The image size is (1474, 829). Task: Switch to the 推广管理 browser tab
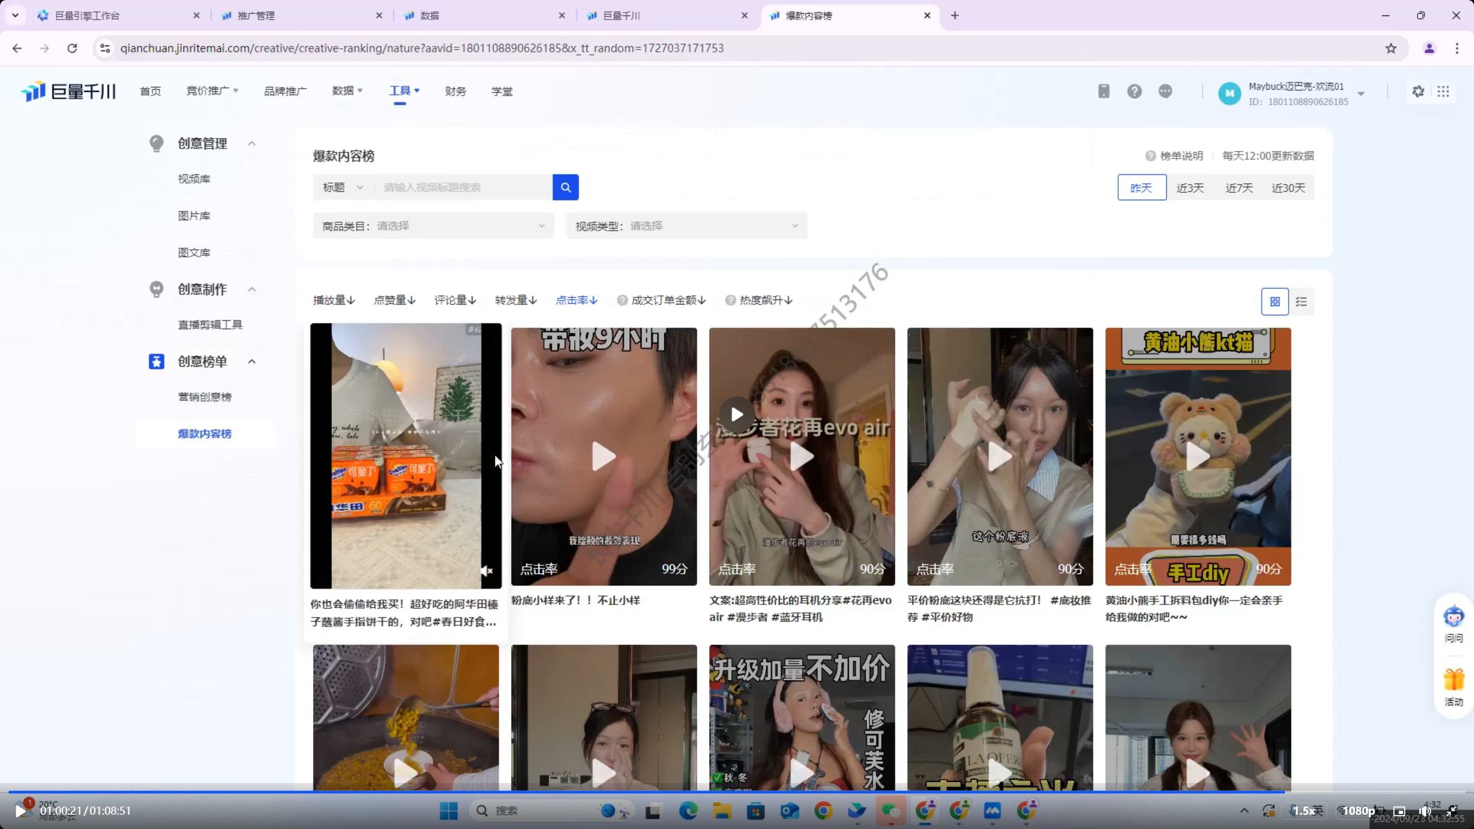coord(256,16)
